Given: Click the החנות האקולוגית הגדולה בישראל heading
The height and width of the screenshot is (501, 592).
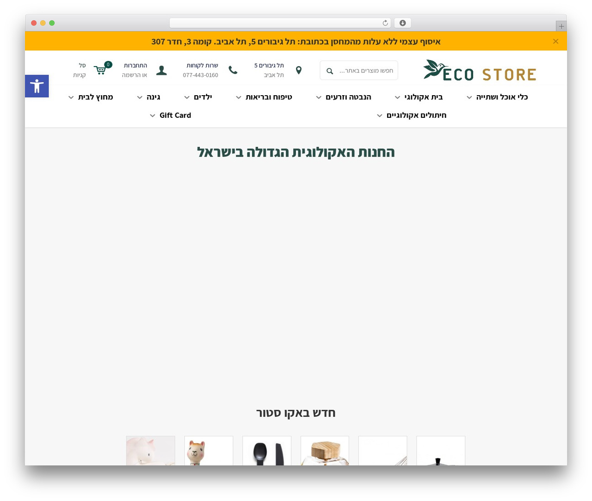Looking at the screenshot, I should (x=296, y=152).
